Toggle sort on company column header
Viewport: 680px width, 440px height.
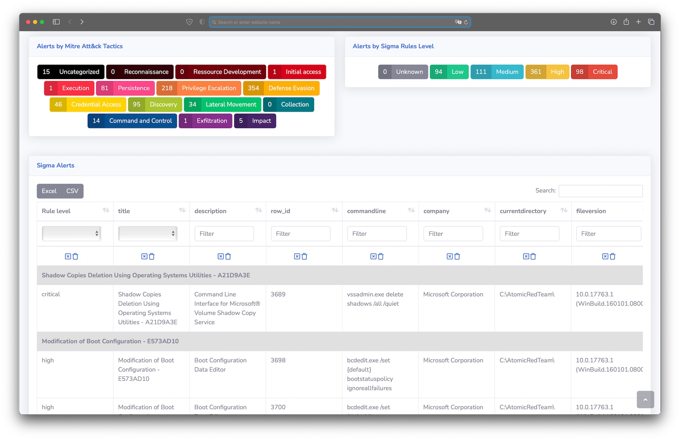487,210
